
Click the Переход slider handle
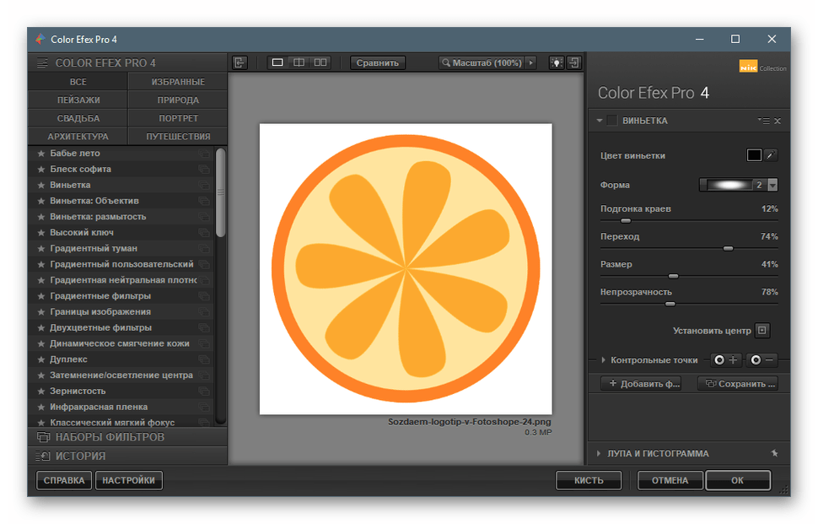(x=728, y=248)
